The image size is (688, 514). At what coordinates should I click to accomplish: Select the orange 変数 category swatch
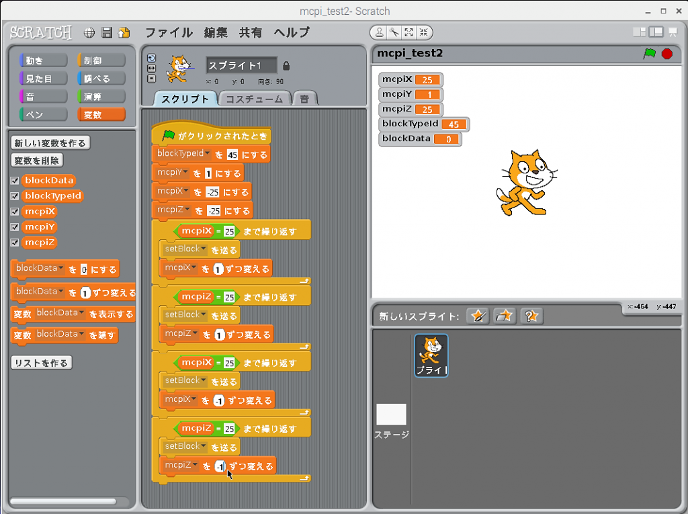(x=101, y=115)
